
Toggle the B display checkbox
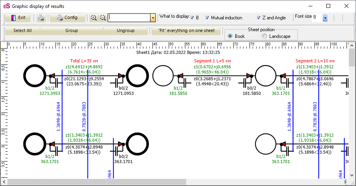192,18
